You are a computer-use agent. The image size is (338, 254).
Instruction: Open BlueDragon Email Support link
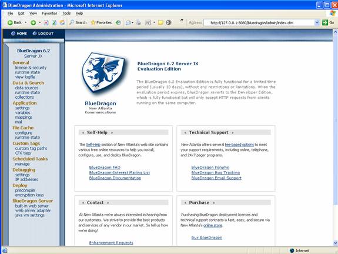[x=216, y=178]
